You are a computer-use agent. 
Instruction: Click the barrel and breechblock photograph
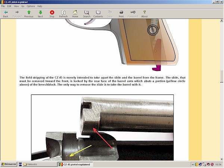102,127
